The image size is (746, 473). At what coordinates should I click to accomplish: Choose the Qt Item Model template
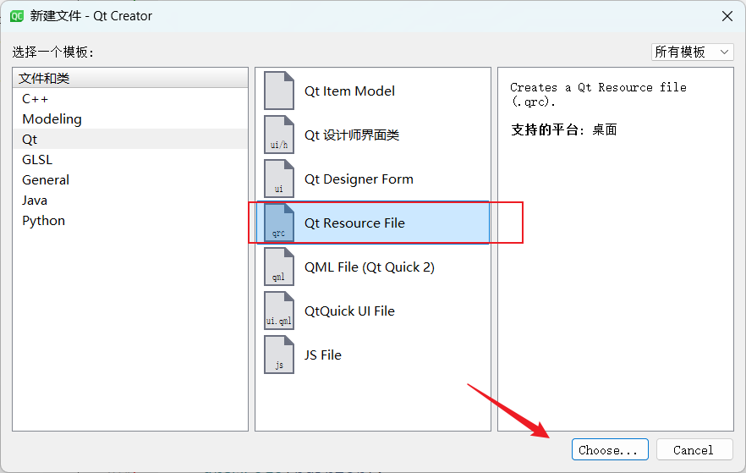tap(373, 91)
